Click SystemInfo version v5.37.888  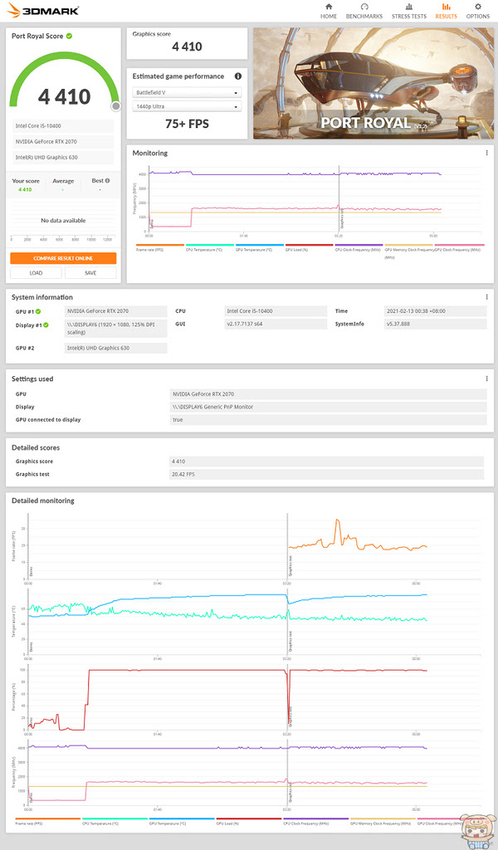[x=435, y=325]
